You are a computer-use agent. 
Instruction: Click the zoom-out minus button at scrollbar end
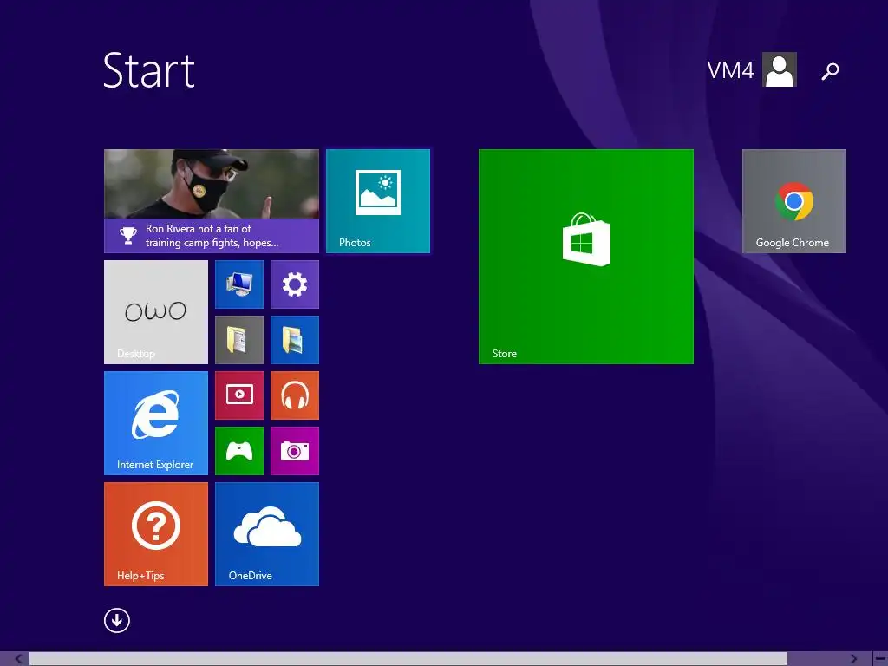879,659
